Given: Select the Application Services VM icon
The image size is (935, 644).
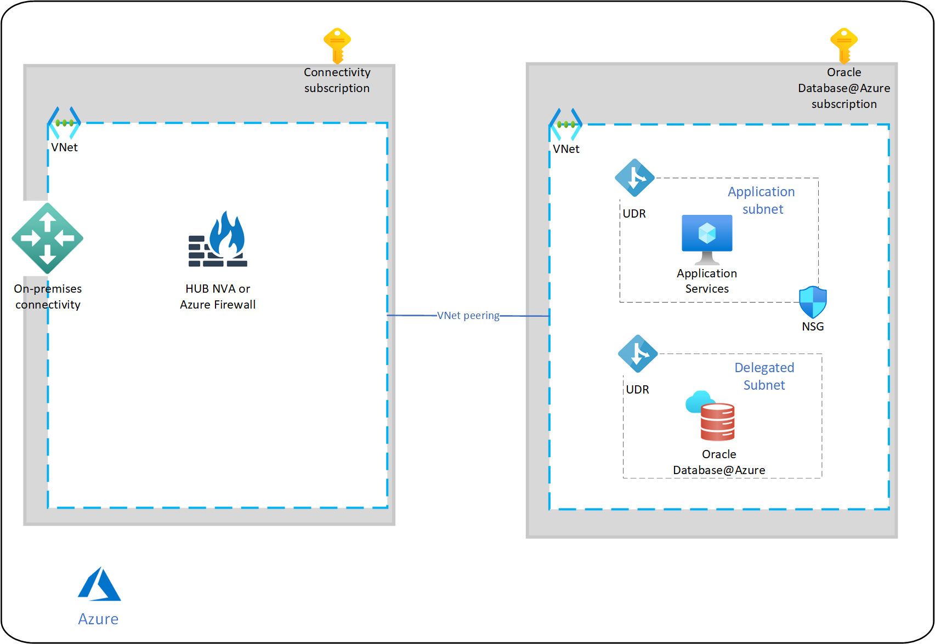Looking at the screenshot, I should 707,240.
